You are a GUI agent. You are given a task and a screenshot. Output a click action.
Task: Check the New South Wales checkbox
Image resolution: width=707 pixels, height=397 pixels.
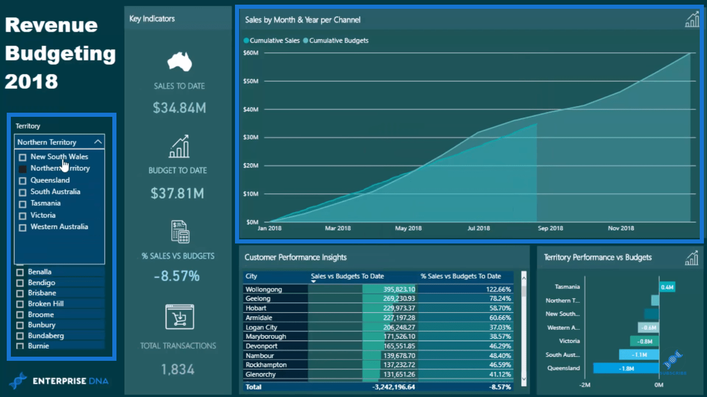click(x=22, y=157)
